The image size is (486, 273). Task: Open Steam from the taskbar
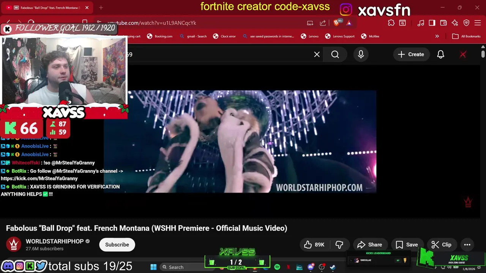pos(333,267)
